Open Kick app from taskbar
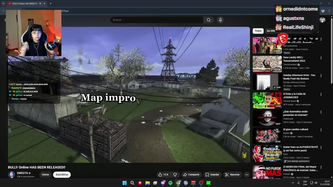This screenshot has height=187, width=333. [209, 183]
